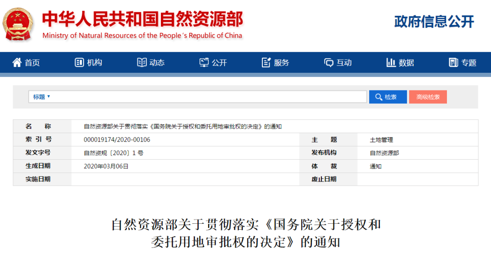Click the 索引号 field label
Image resolution: width=491 pixels, height=257 pixels.
(x=38, y=139)
